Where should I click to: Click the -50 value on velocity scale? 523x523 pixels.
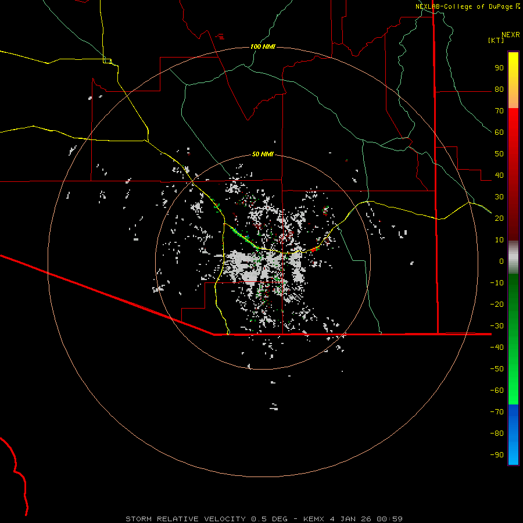coord(497,368)
